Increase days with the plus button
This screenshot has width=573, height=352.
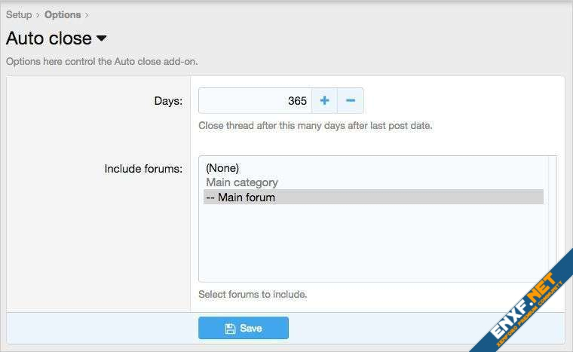point(324,100)
